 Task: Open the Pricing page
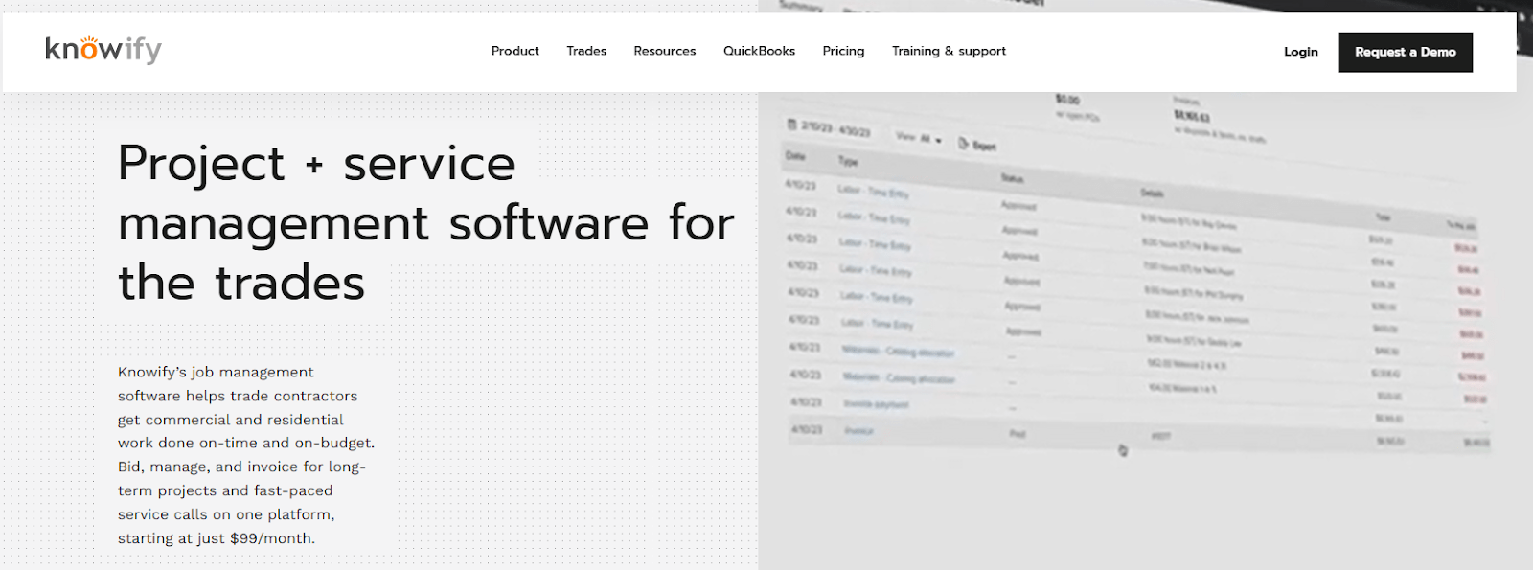843,51
